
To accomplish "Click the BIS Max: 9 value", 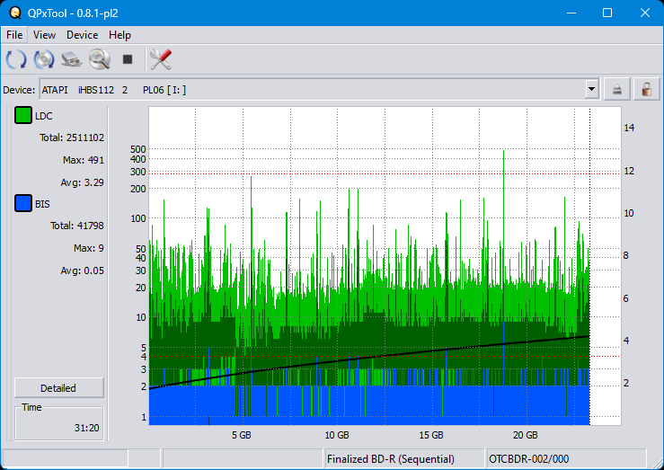I will pos(89,248).
